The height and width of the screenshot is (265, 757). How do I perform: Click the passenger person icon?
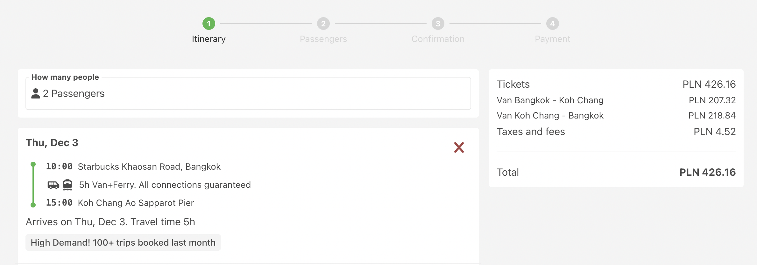point(36,93)
